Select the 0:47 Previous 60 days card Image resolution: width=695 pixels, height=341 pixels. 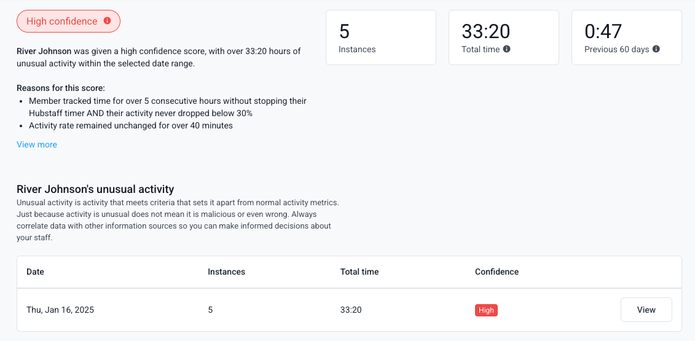click(x=626, y=37)
